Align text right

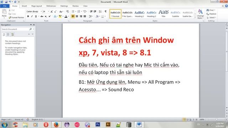pos(81,16)
